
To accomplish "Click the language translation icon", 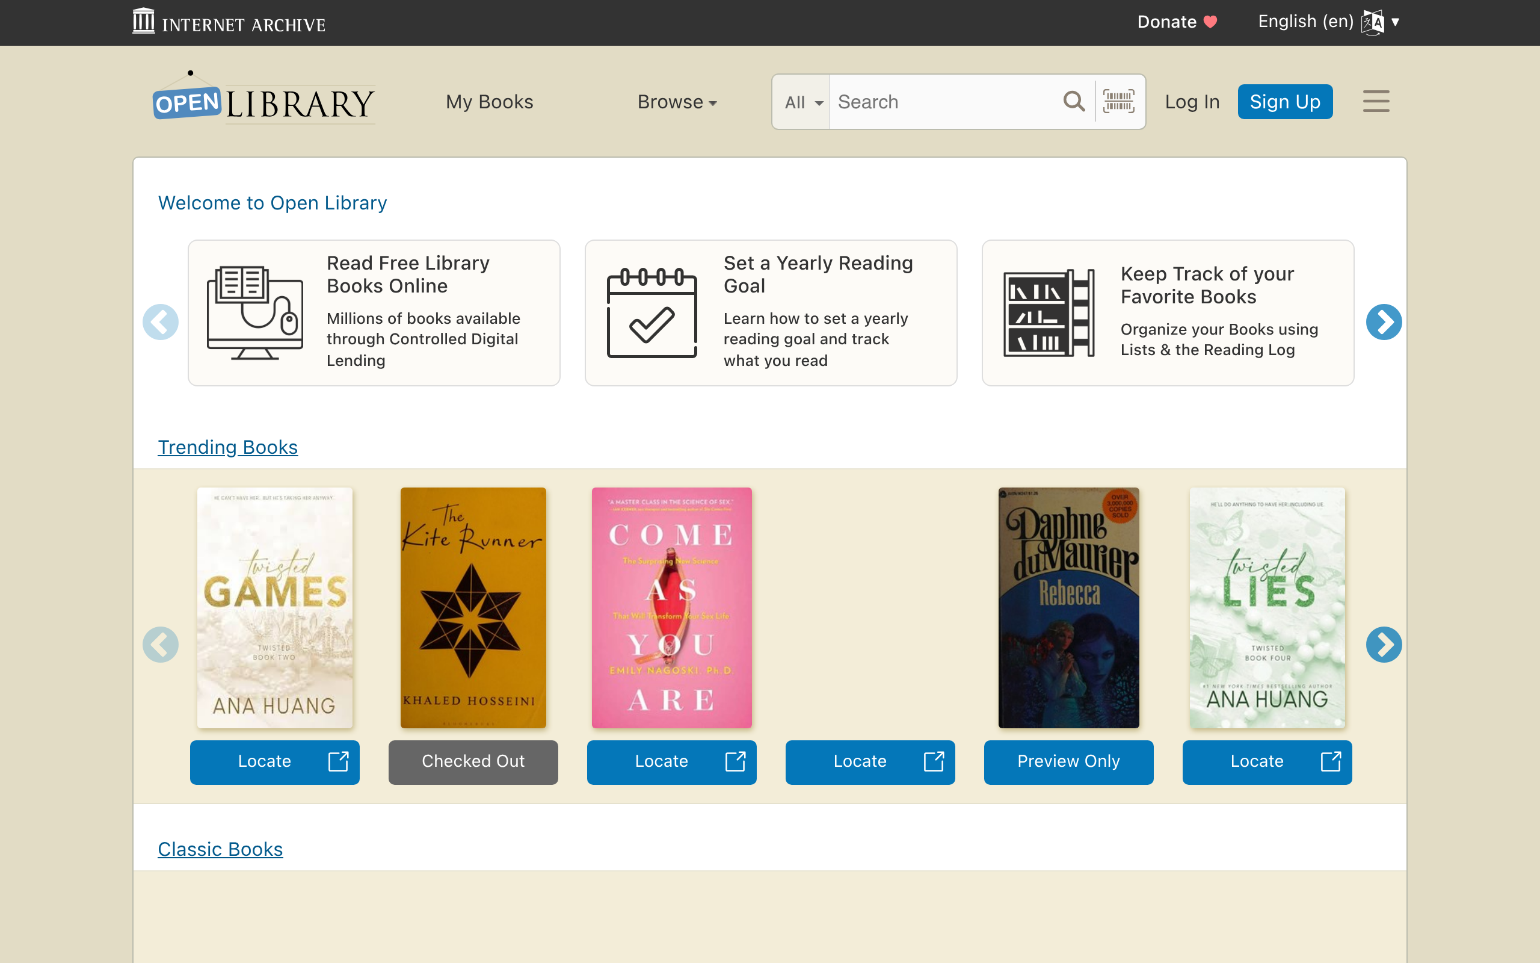I will click(1373, 22).
